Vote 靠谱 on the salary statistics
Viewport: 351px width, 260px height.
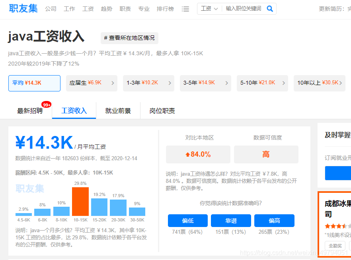[x=231, y=220]
